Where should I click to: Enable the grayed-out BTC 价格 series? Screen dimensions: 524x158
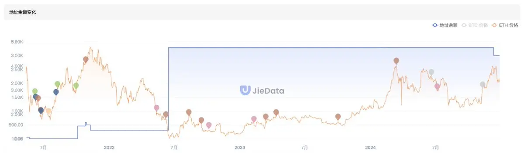click(x=475, y=25)
